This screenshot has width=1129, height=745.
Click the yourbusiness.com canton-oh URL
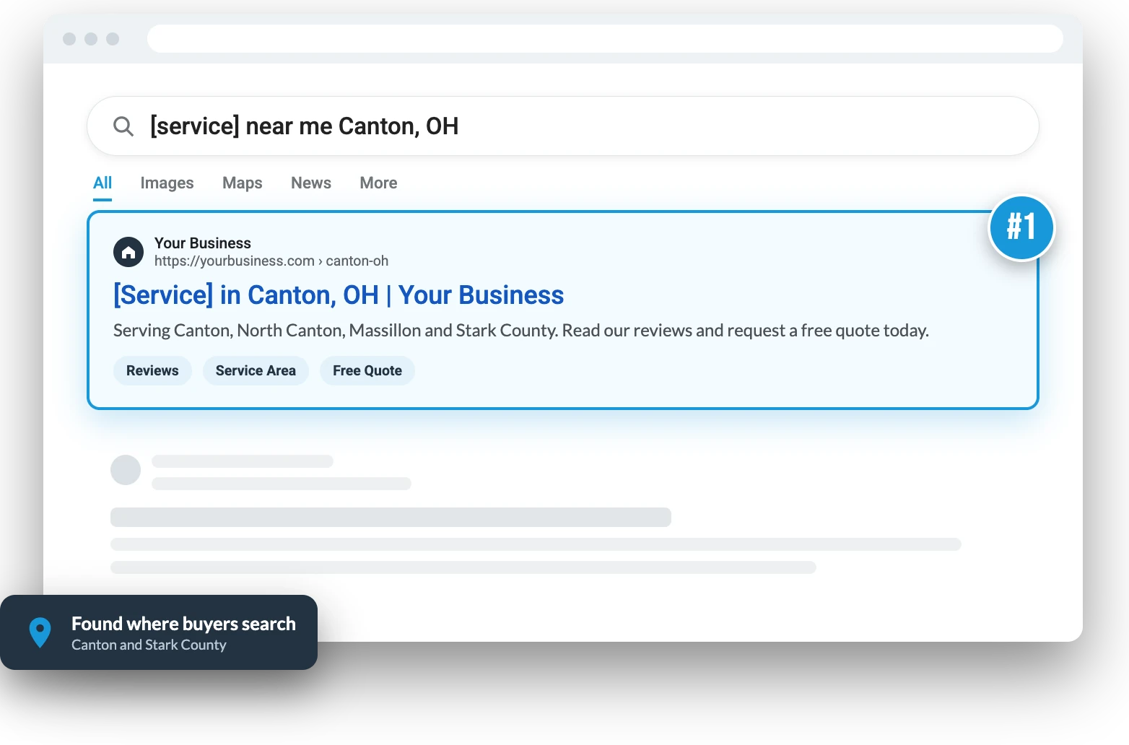tap(271, 261)
